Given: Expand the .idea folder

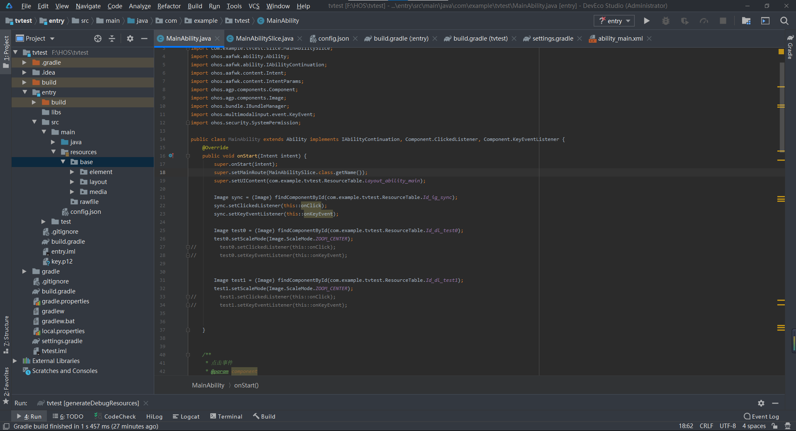Looking at the screenshot, I should click(x=24, y=73).
